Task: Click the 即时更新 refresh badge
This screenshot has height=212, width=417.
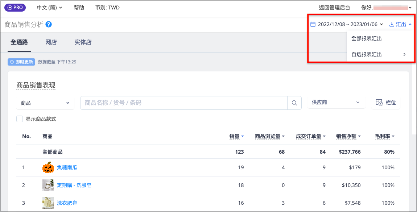Action: 21,62
